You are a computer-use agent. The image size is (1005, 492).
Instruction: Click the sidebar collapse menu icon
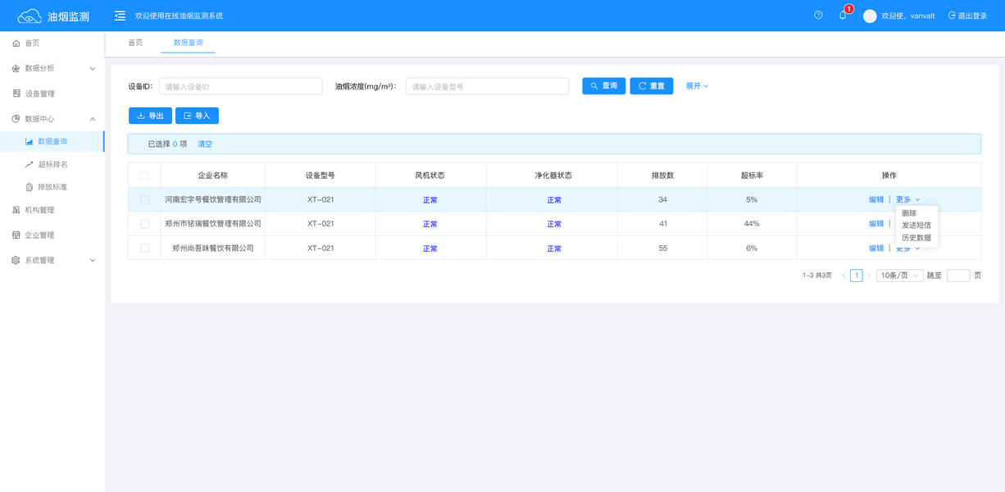120,16
